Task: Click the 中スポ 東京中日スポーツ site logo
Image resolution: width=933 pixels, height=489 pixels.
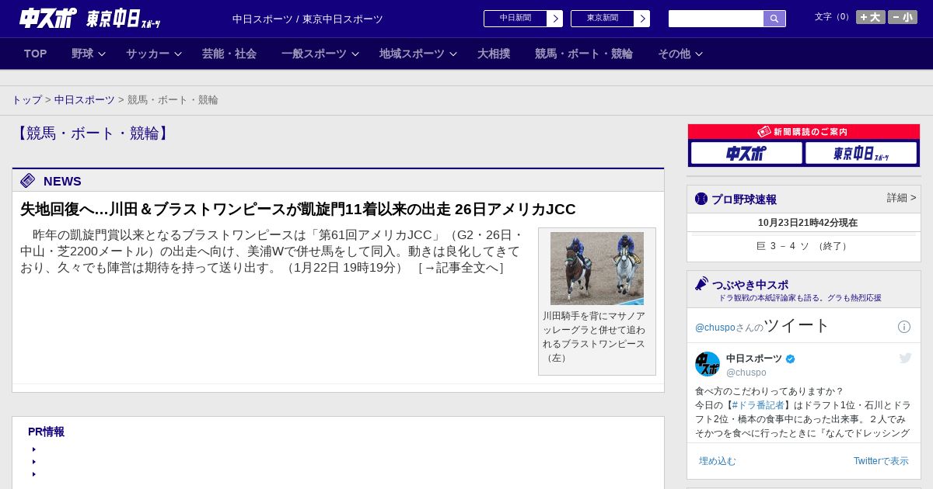Action: click(90, 18)
